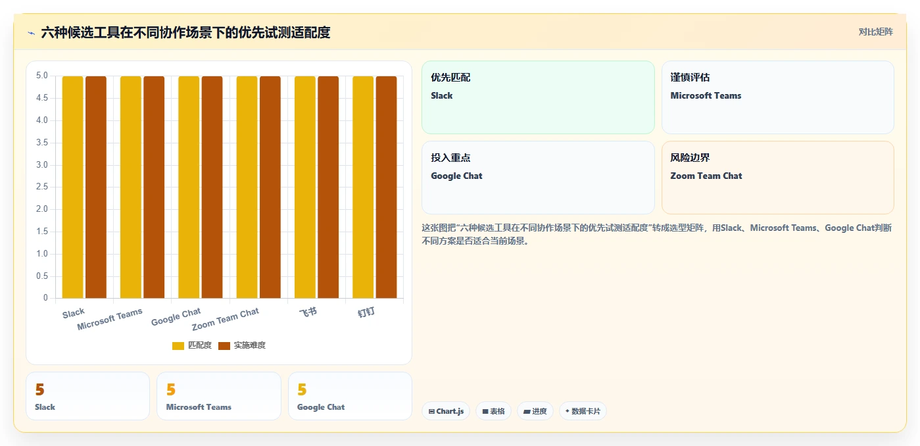920x446 pixels.
Task: Select the 进度 tag chip
Action: [535, 411]
